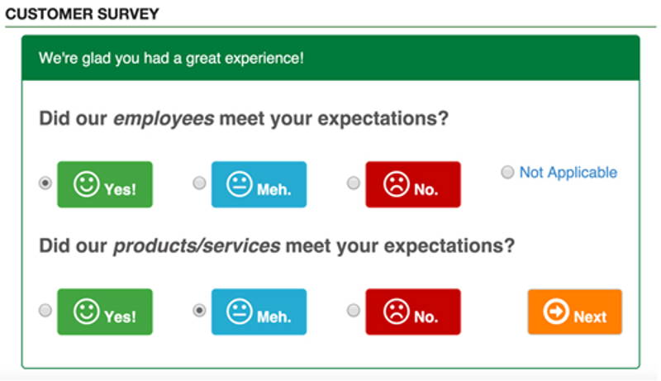Click the CUSTOMER SURVEY heading
This screenshot has width=661, height=381.
tap(82, 14)
